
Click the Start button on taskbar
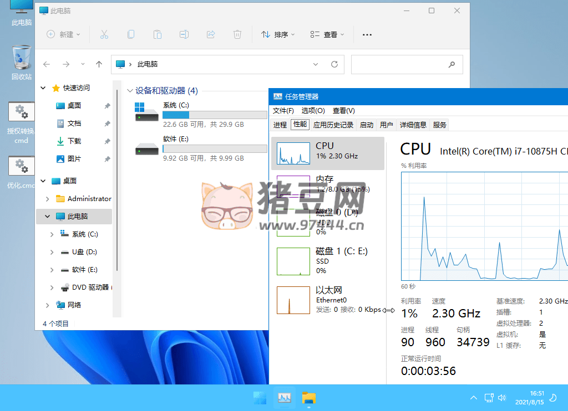259,397
